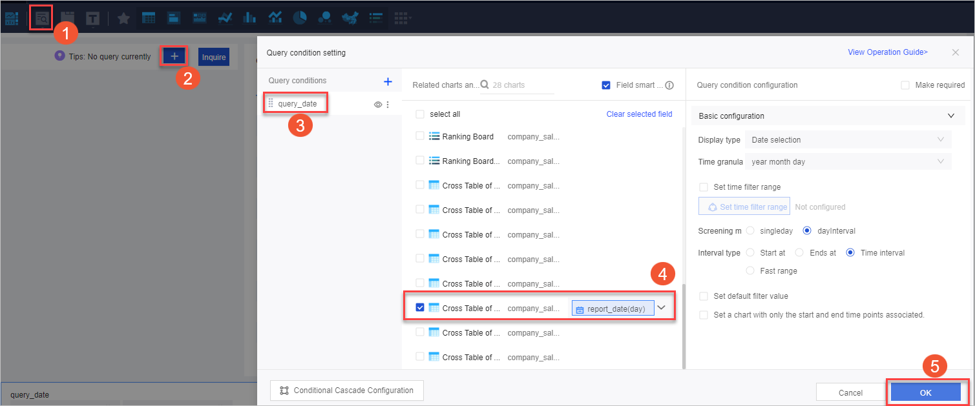Click the query_date label on the dashboard
The height and width of the screenshot is (406, 975).
click(x=30, y=395)
